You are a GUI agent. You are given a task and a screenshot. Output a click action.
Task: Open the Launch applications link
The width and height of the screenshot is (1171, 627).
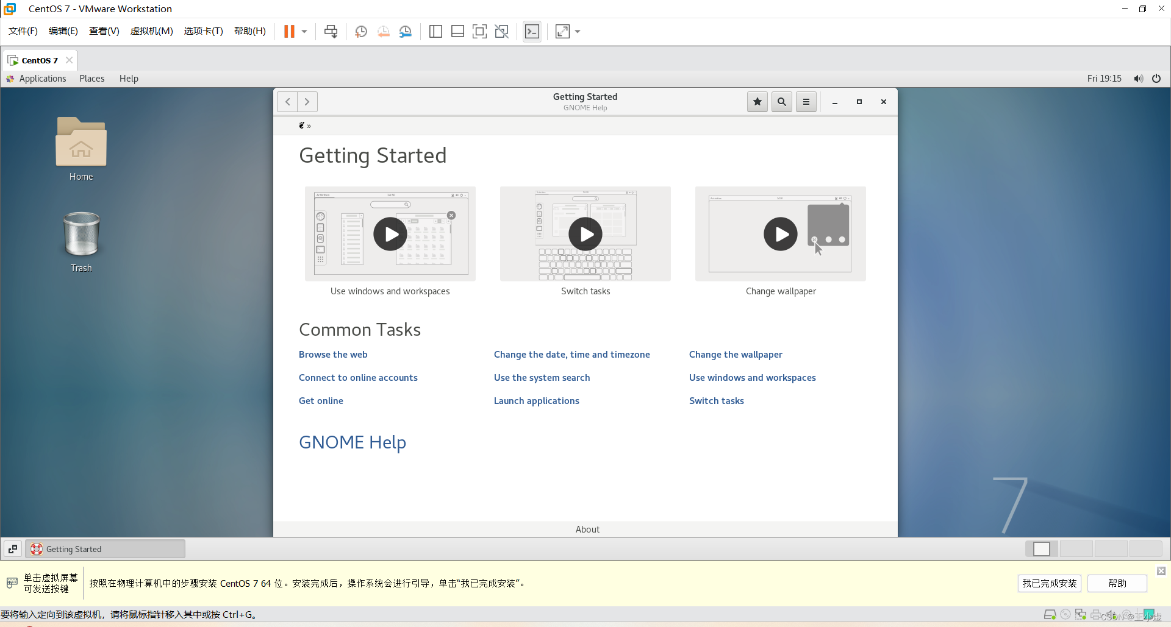click(537, 401)
